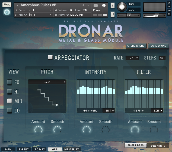This screenshot has width=172, height=152.
Task: Click LOAD DRONE button
Action: click(158, 46)
